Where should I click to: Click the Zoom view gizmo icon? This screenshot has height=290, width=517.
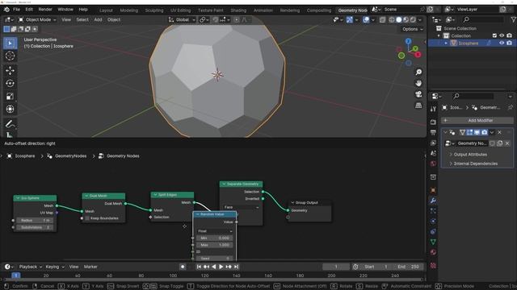coord(418,72)
